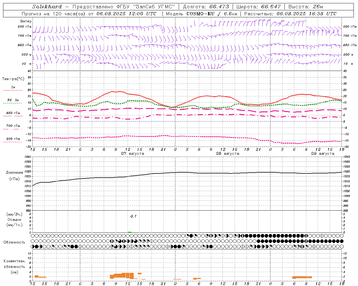Click the '700 гПа' dash-dot legend entry
The width and height of the screenshot is (358, 286).
pos(13,126)
